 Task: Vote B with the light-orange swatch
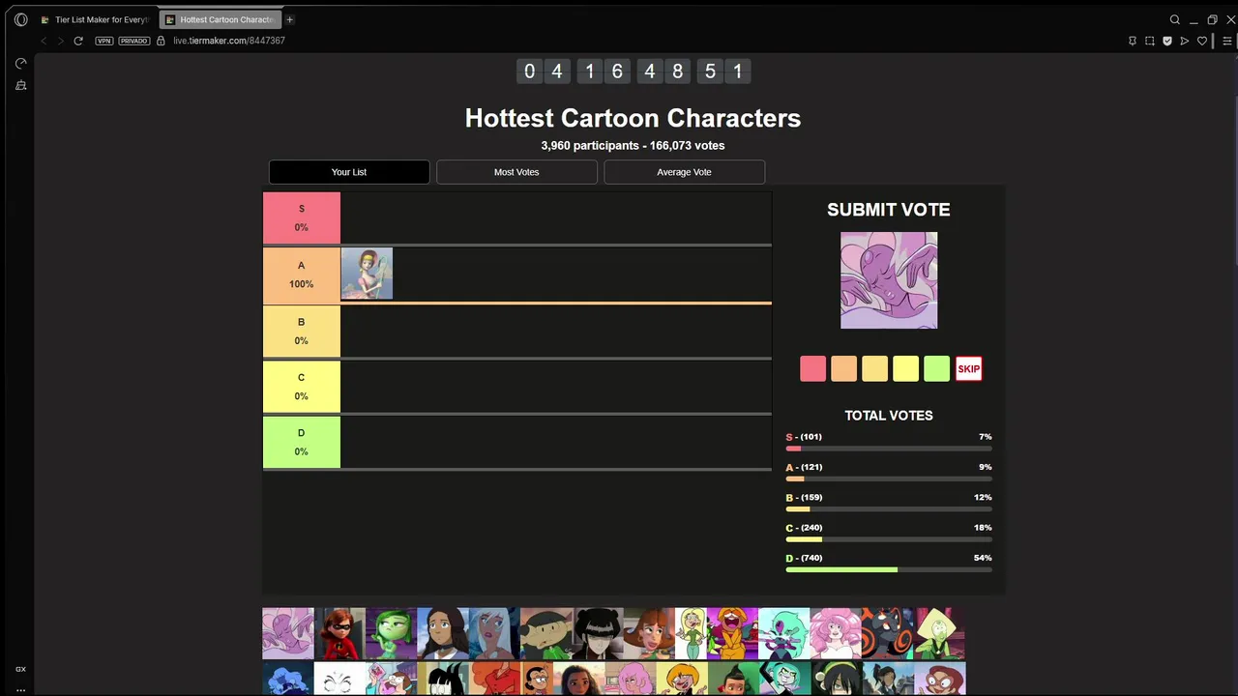coord(875,368)
